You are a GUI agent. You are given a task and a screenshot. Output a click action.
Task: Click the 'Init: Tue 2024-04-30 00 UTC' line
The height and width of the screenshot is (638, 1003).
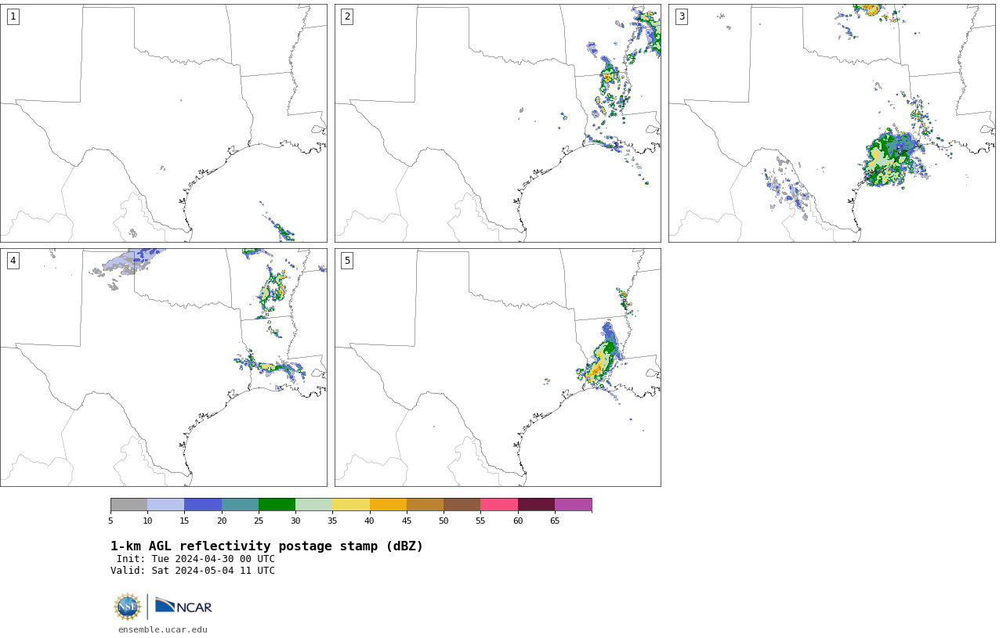196,559
